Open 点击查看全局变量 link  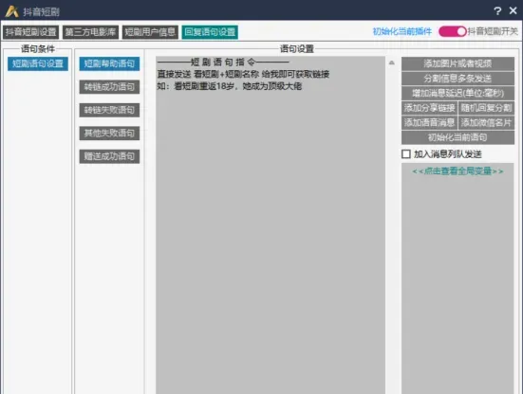point(458,171)
